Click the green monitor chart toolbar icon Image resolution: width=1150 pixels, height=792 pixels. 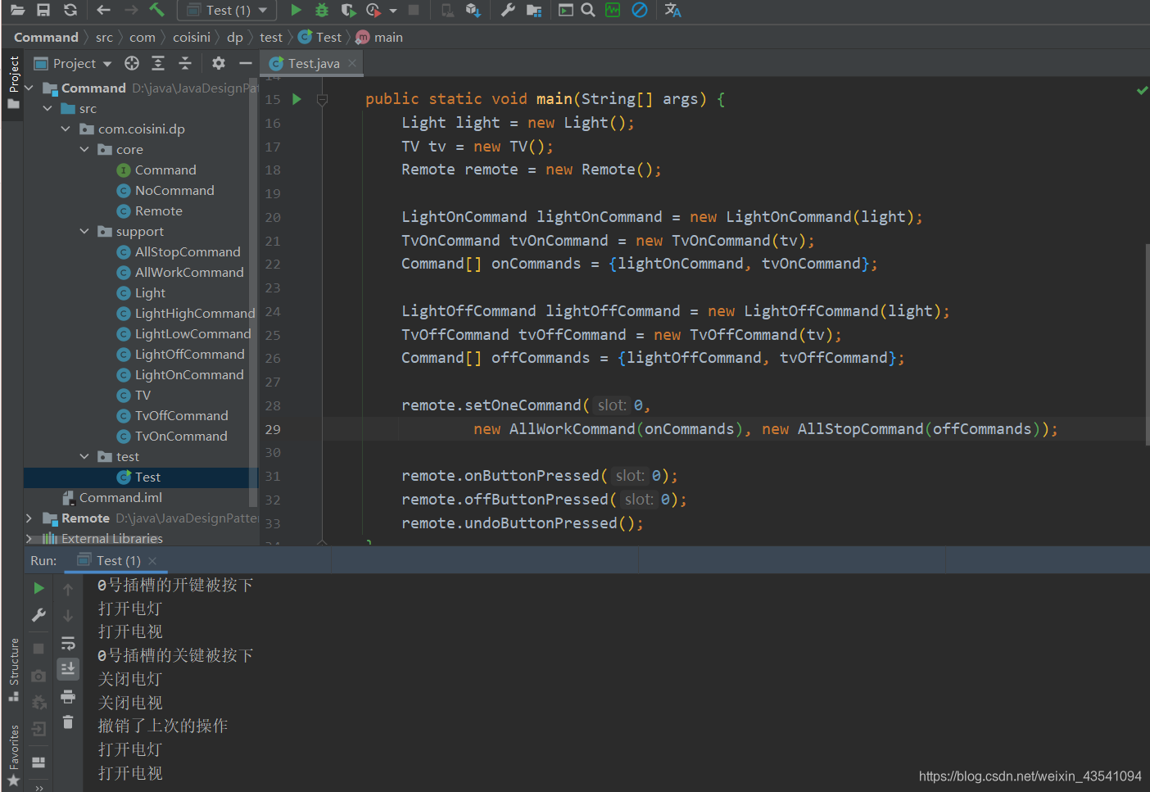(613, 10)
